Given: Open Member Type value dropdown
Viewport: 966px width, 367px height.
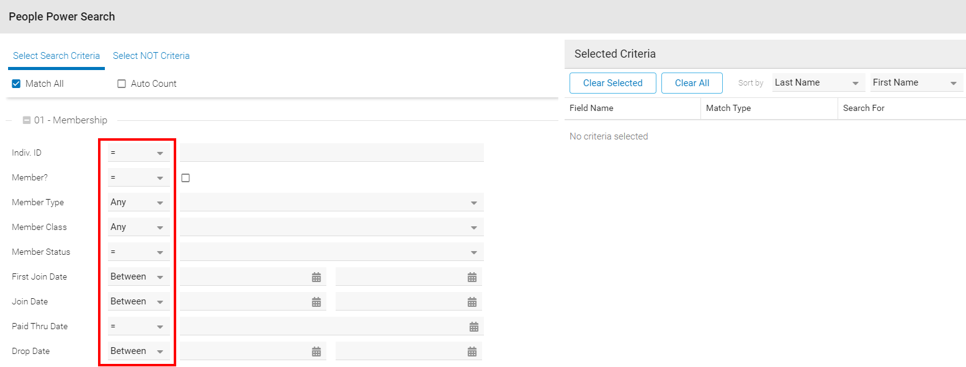Looking at the screenshot, I should [332, 202].
